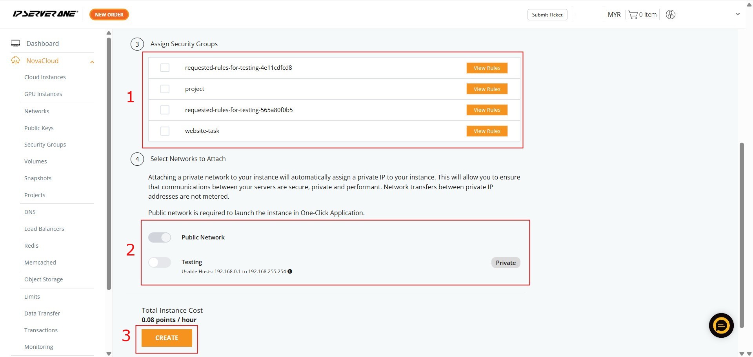The width and height of the screenshot is (753, 357).
Task: Tick the project security group checkbox
Action: (x=165, y=89)
